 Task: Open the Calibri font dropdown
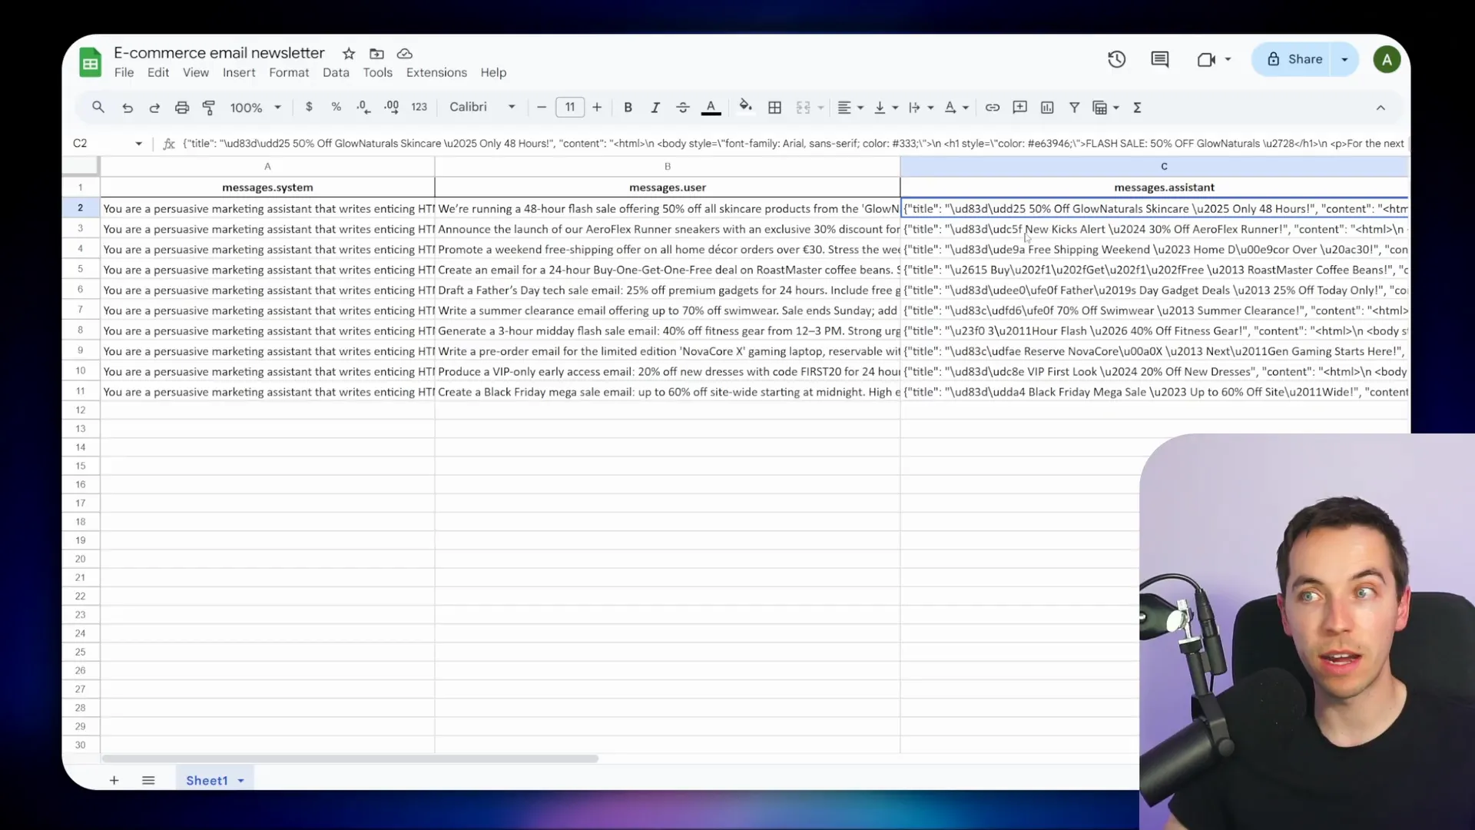tap(482, 107)
